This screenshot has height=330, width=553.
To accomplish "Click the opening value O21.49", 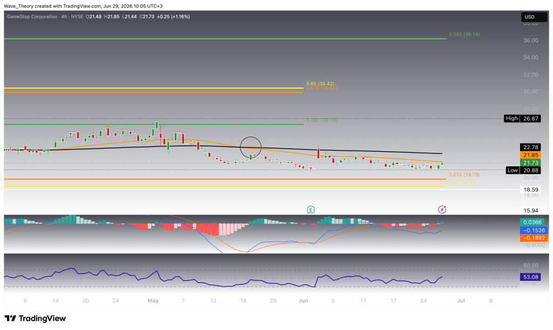I will [x=94, y=17].
